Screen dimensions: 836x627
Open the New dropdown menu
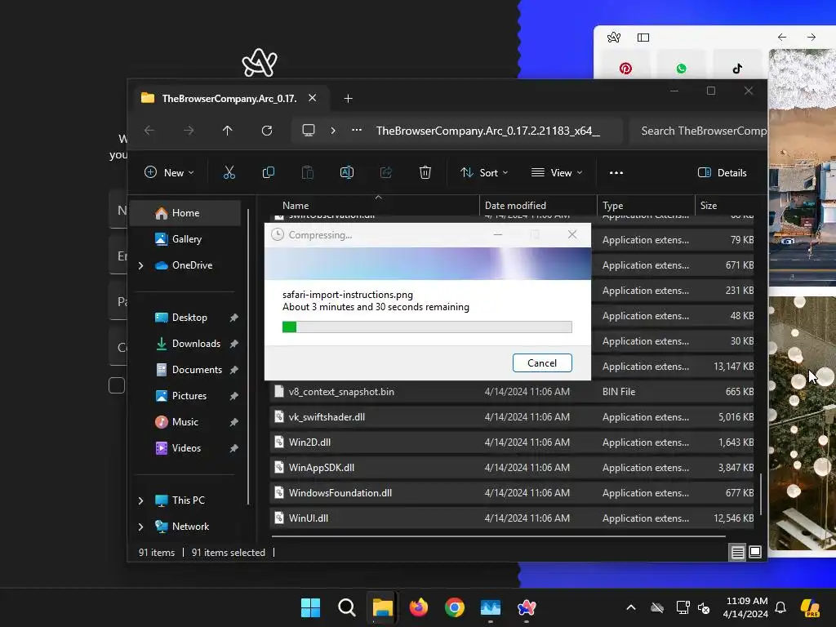169,173
